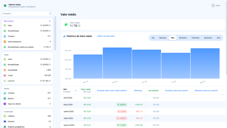Click the 28,85% evolution badge

pos(122,105)
